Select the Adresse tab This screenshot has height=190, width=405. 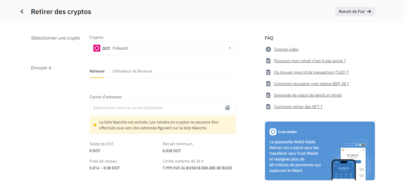coord(97,71)
